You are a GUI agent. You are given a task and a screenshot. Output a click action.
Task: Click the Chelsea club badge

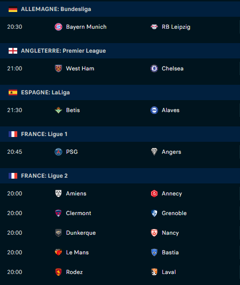(154, 68)
